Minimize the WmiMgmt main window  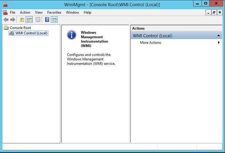pyautogui.click(x=197, y=4)
